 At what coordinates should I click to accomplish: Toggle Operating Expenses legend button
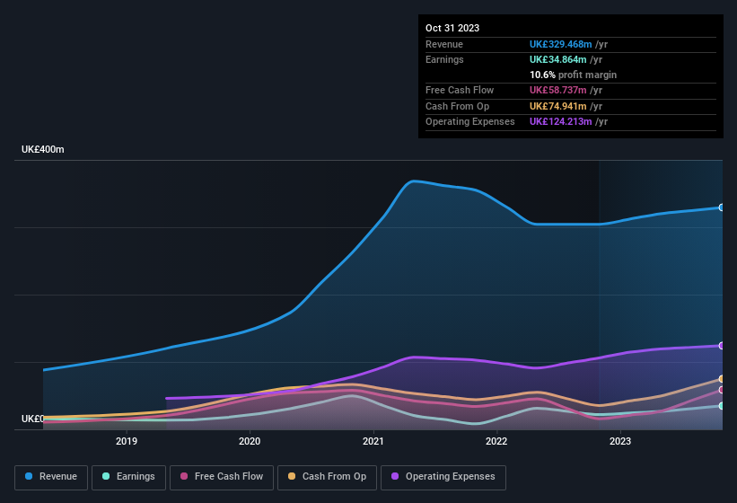(x=443, y=477)
